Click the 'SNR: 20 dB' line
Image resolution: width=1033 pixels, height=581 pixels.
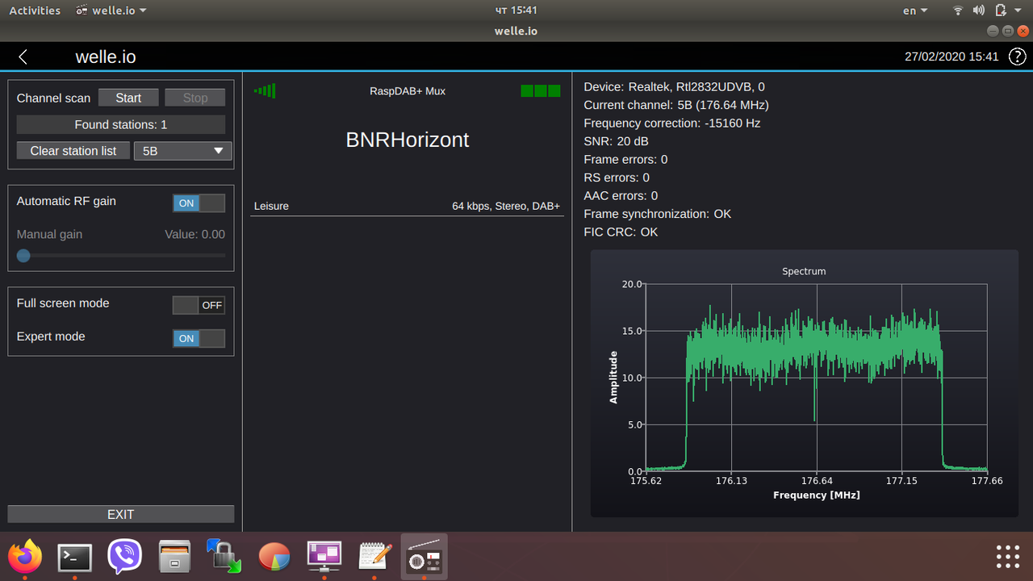(617, 141)
